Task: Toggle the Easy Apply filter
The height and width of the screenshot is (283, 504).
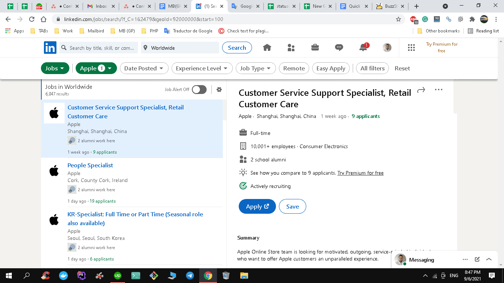Action: click(x=331, y=68)
